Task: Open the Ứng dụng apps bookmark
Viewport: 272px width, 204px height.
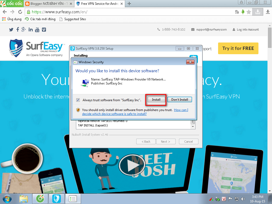Action: point(12,19)
